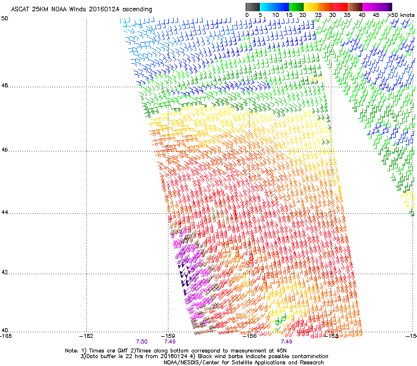
Task: Click the 7:49 time label below -159
Action: (170, 342)
